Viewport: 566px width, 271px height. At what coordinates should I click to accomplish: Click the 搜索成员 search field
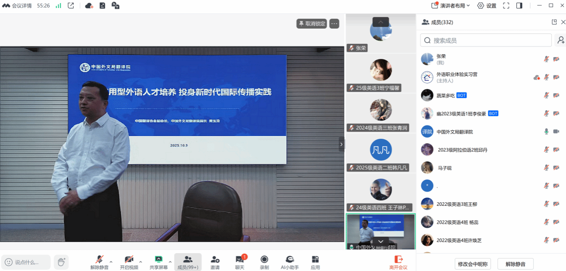[x=486, y=40]
